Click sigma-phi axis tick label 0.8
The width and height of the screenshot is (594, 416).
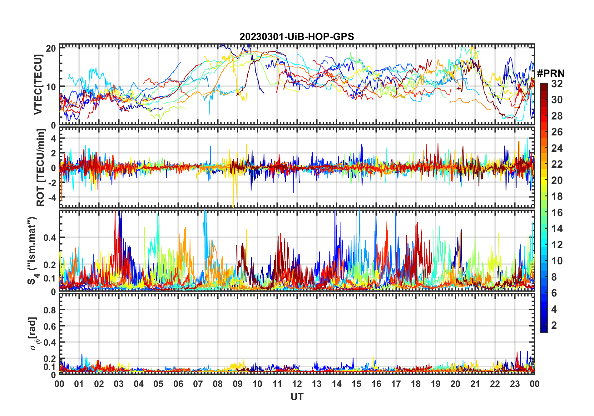pos(50,310)
